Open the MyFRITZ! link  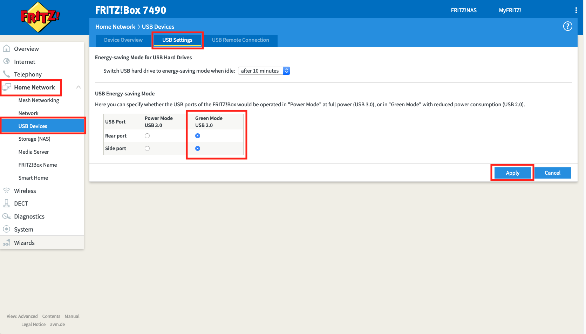(x=510, y=10)
